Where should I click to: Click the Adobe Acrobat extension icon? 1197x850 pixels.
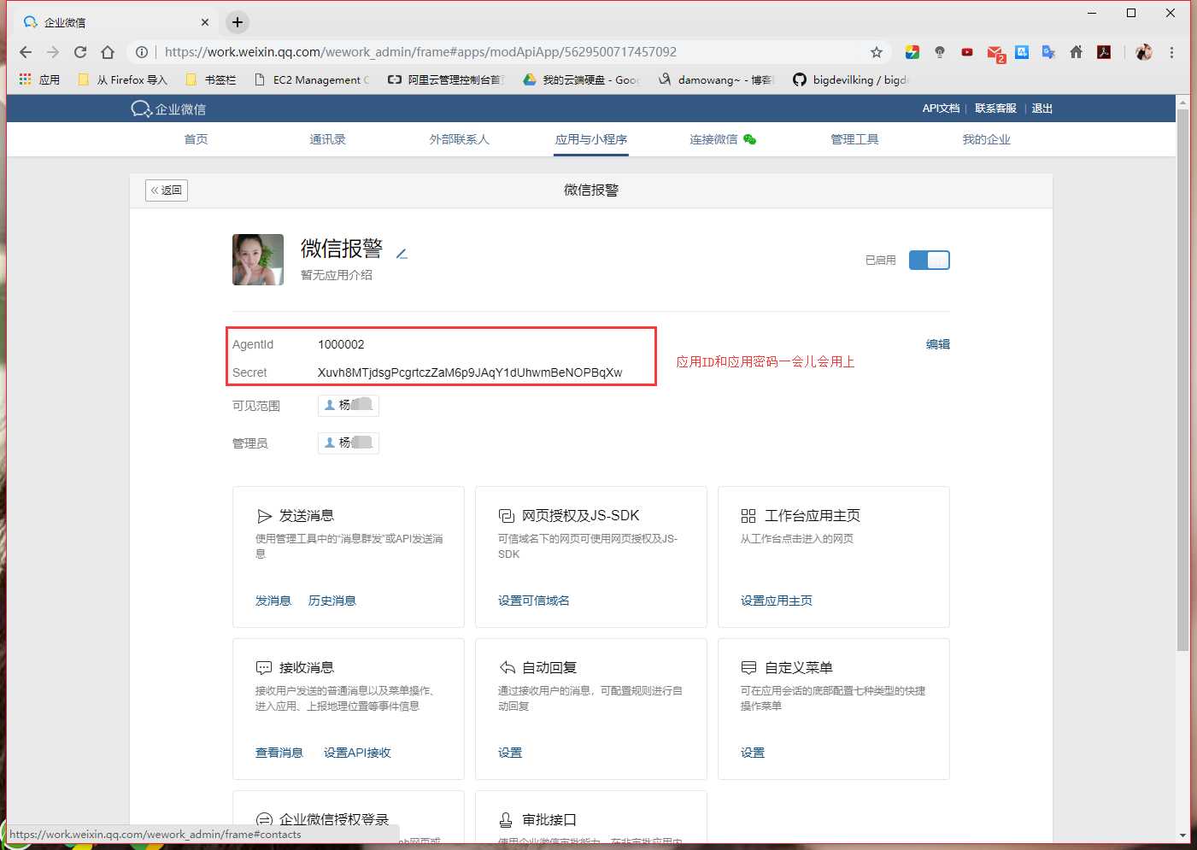click(x=1104, y=52)
